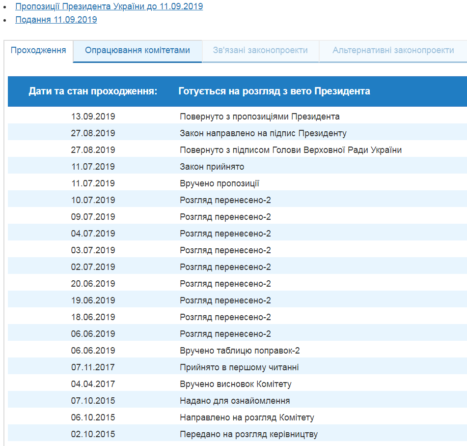Screen dimensions: 467x446
Task: Go to the Альтернативні законопроекти tab
Action: pos(393,51)
